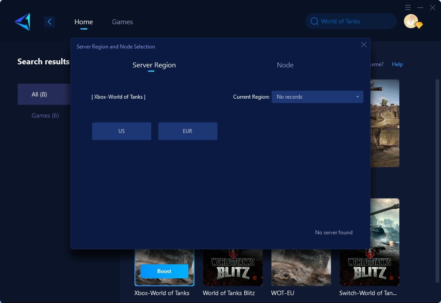Click the Boost button
The width and height of the screenshot is (441, 303).
tap(164, 271)
